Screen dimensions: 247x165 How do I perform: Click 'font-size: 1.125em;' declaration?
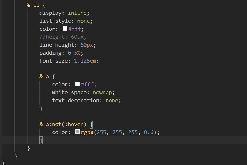pos(69,61)
